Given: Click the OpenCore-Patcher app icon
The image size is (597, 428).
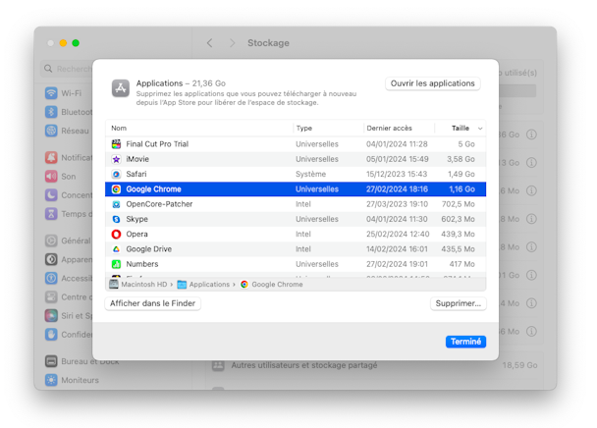Looking at the screenshot, I should click(x=116, y=204).
